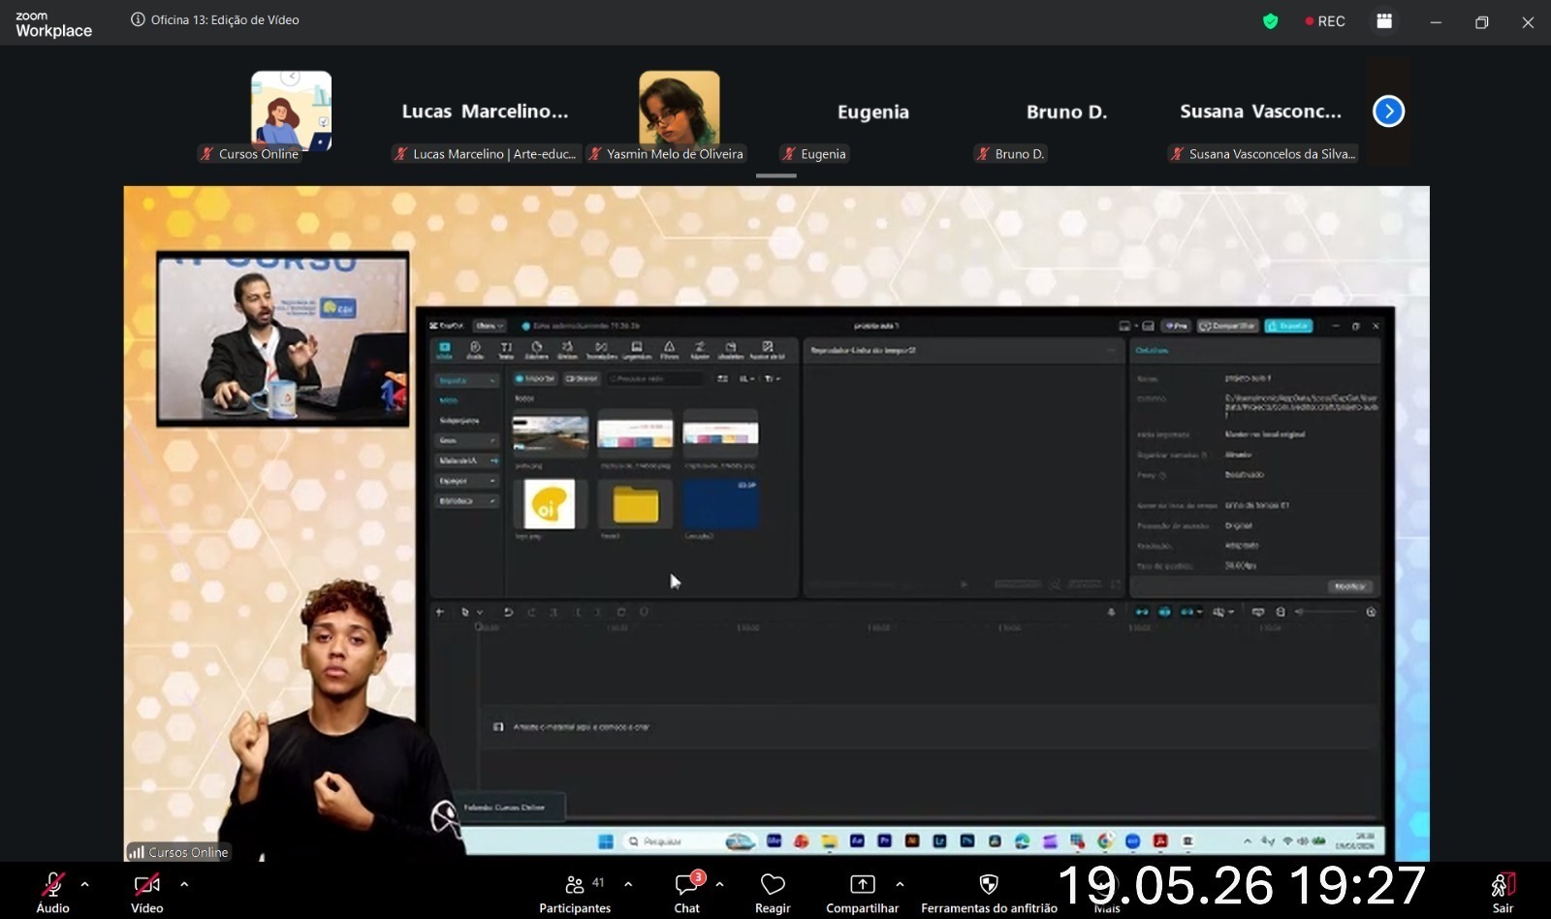1551x919 pixels.
Task: Select the yellow Oi logo media thumbnail
Action: 550,504
